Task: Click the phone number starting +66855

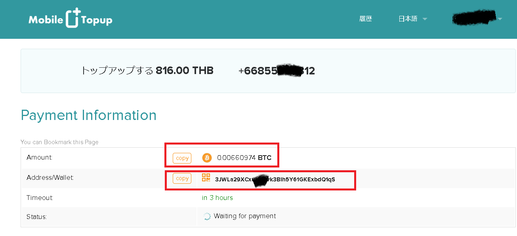Action: point(277,71)
